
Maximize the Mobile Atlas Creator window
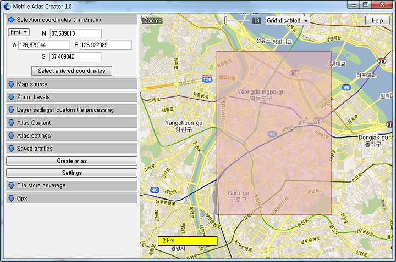tap(366, 4)
